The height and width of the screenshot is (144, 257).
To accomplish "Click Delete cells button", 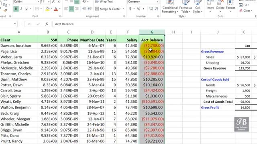I will pos(220,7).
